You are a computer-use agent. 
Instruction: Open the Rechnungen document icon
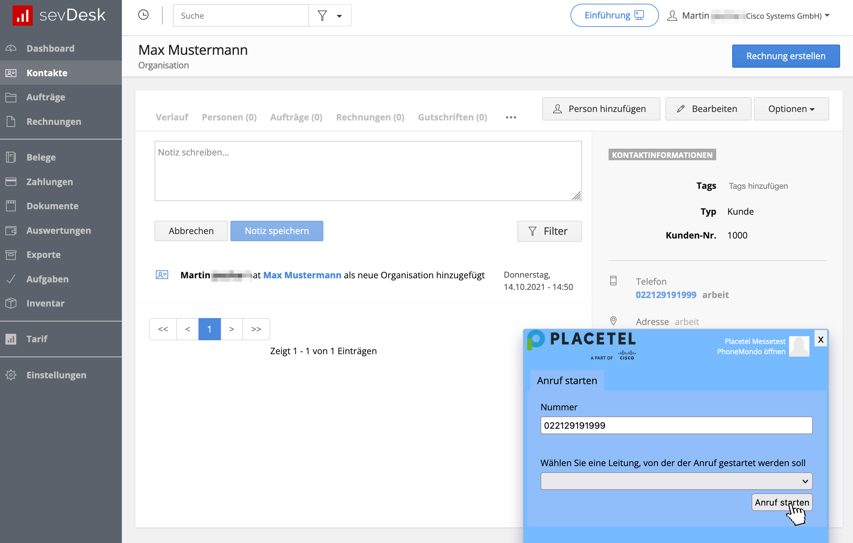tap(11, 121)
